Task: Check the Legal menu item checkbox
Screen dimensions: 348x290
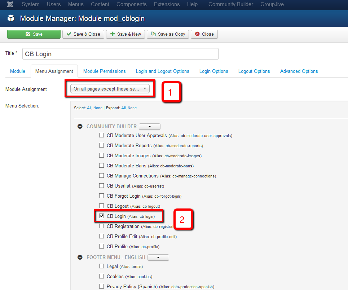Action: [101, 266]
